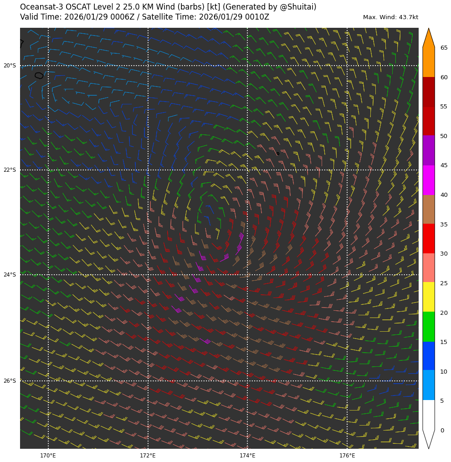Click the small island outline near 20°S 170°E
The height and width of the screenshot is (462, 451).
[39, 76]
